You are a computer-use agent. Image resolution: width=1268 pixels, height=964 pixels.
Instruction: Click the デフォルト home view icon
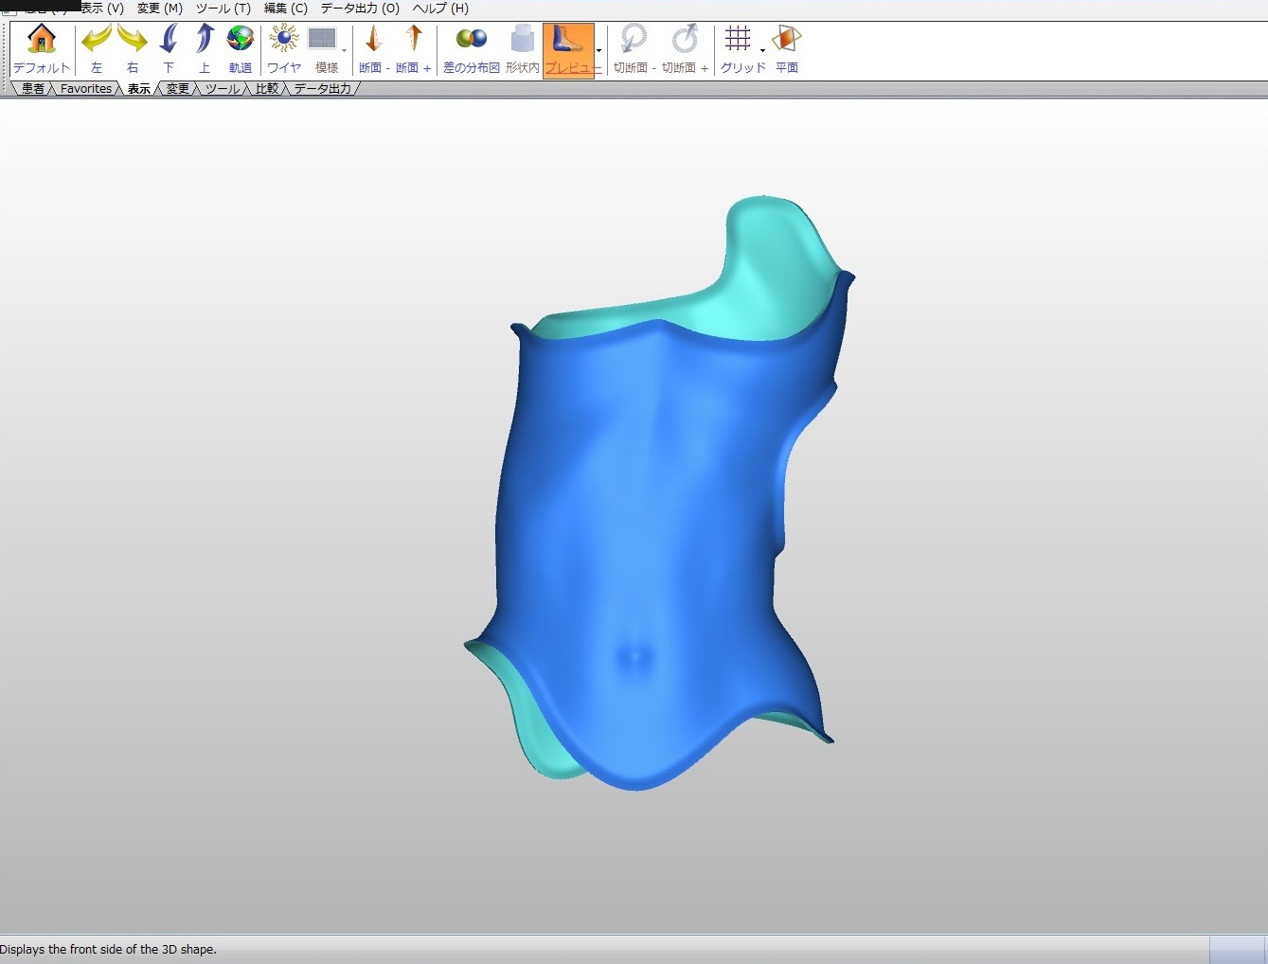pos(42,49)
